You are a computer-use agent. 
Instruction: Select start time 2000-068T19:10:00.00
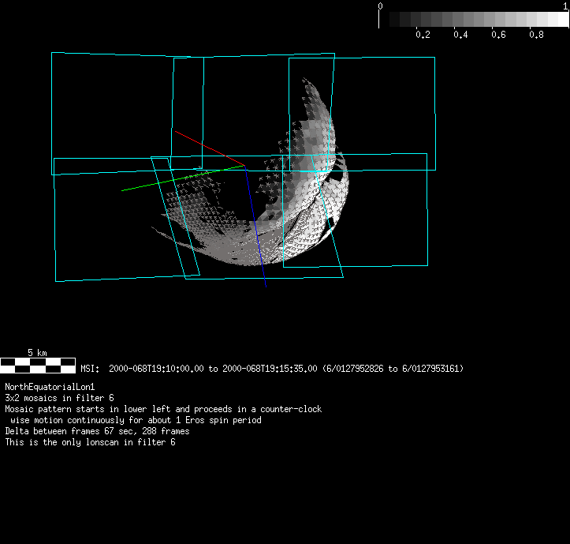[156, 369]
